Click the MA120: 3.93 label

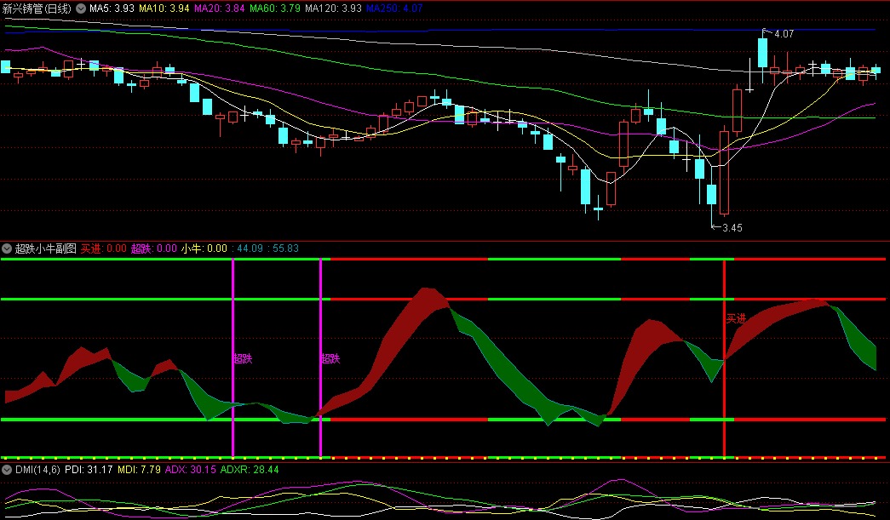pyautogui.click(x=333, y=9)
